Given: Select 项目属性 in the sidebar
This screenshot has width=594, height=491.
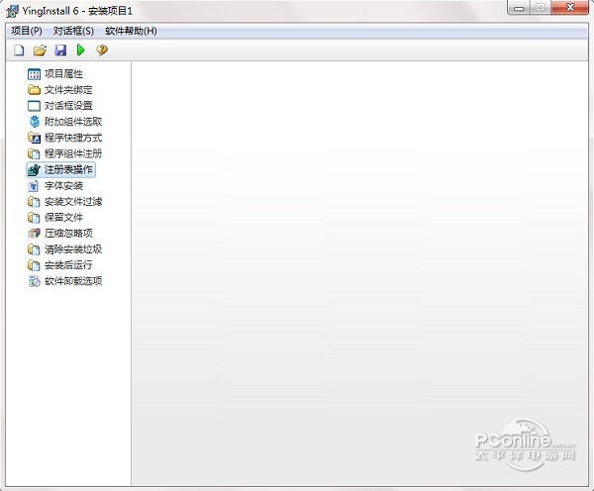Looking at the screenshot, I should pyautogui.click(x=63, y=74).
